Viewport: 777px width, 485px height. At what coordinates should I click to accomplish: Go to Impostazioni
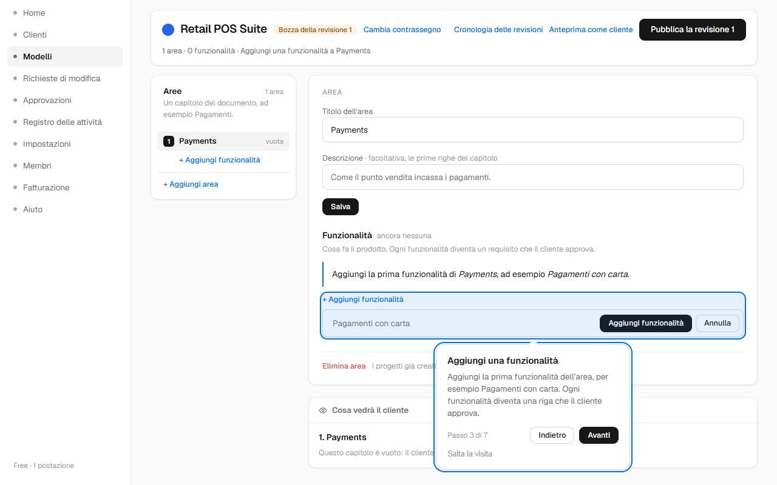[65, 144]
